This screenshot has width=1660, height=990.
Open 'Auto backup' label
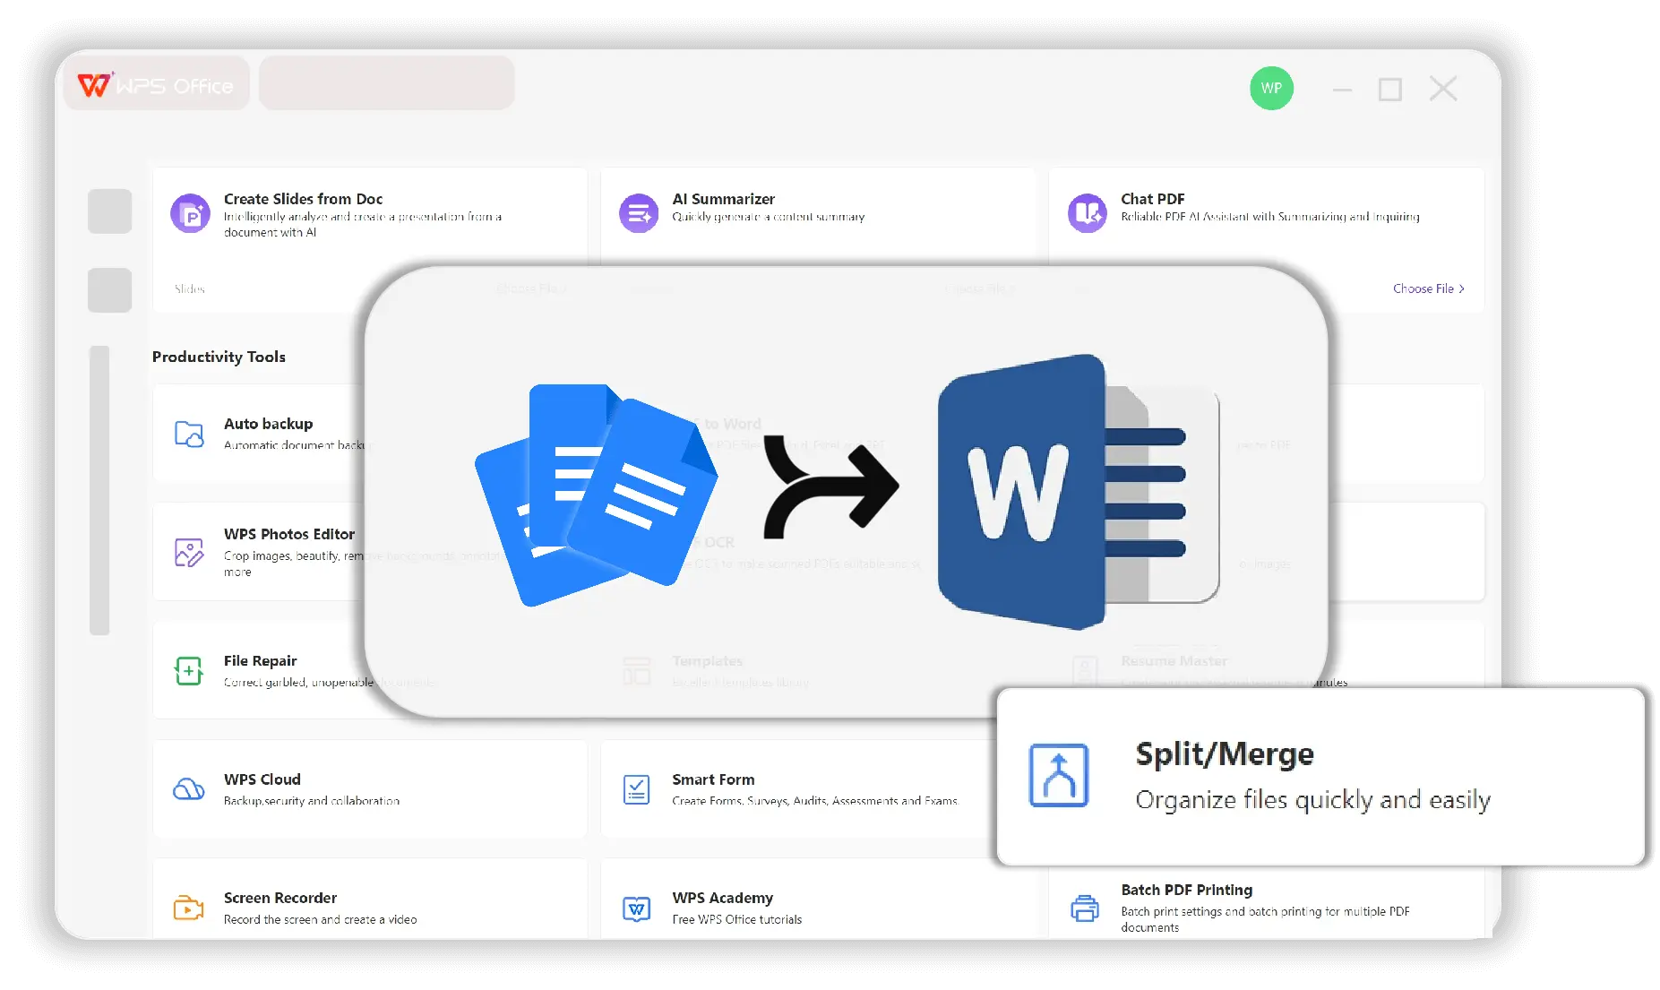pyautogui.click(x=268, y=424)
